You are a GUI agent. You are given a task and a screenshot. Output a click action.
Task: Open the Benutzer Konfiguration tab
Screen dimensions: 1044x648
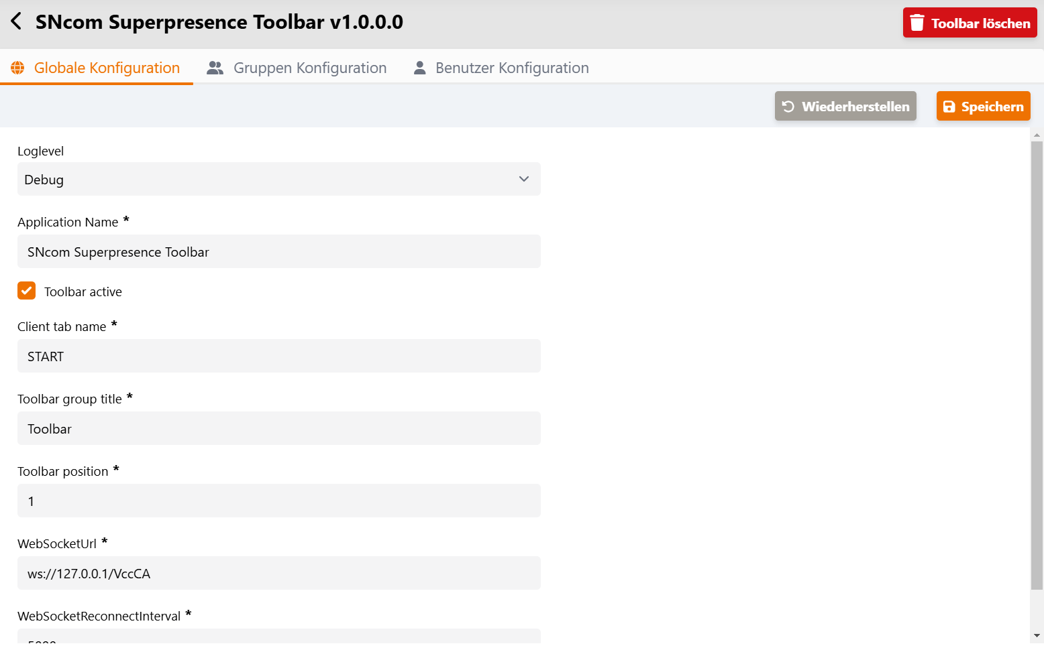tap(511, 68)
